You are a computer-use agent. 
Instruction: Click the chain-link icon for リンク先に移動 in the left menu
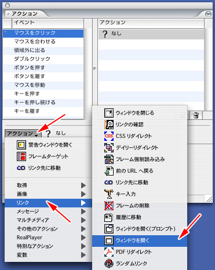(21, 168)
